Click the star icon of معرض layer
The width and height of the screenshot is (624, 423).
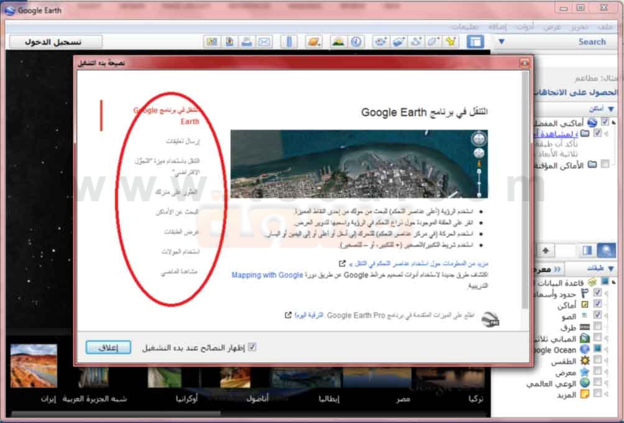585,371
